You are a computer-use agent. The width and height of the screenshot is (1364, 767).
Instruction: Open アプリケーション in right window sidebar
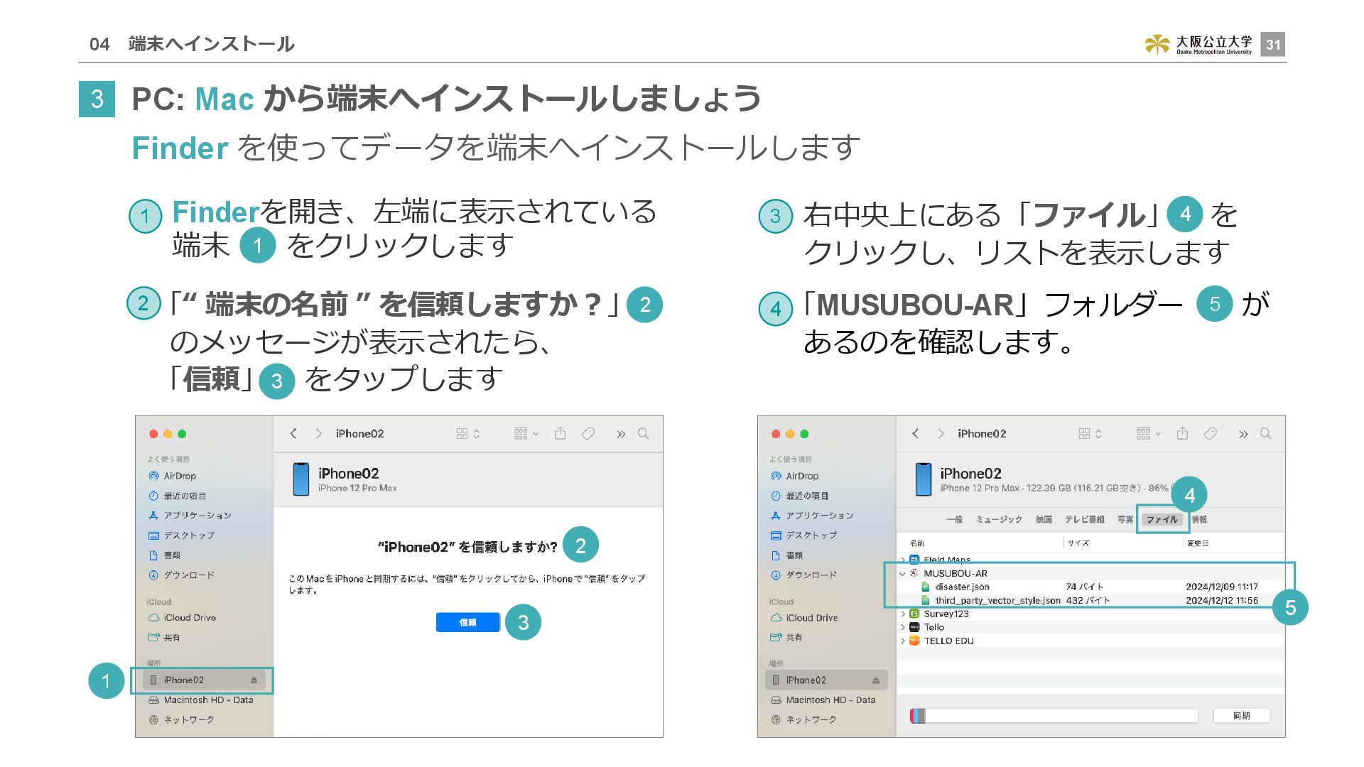click(812, 516)
